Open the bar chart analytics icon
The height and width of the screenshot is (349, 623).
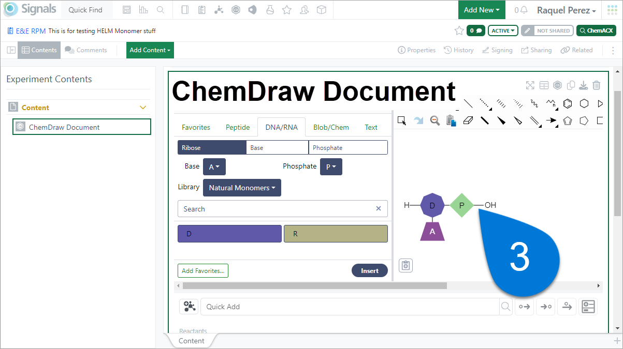(143, 10)
